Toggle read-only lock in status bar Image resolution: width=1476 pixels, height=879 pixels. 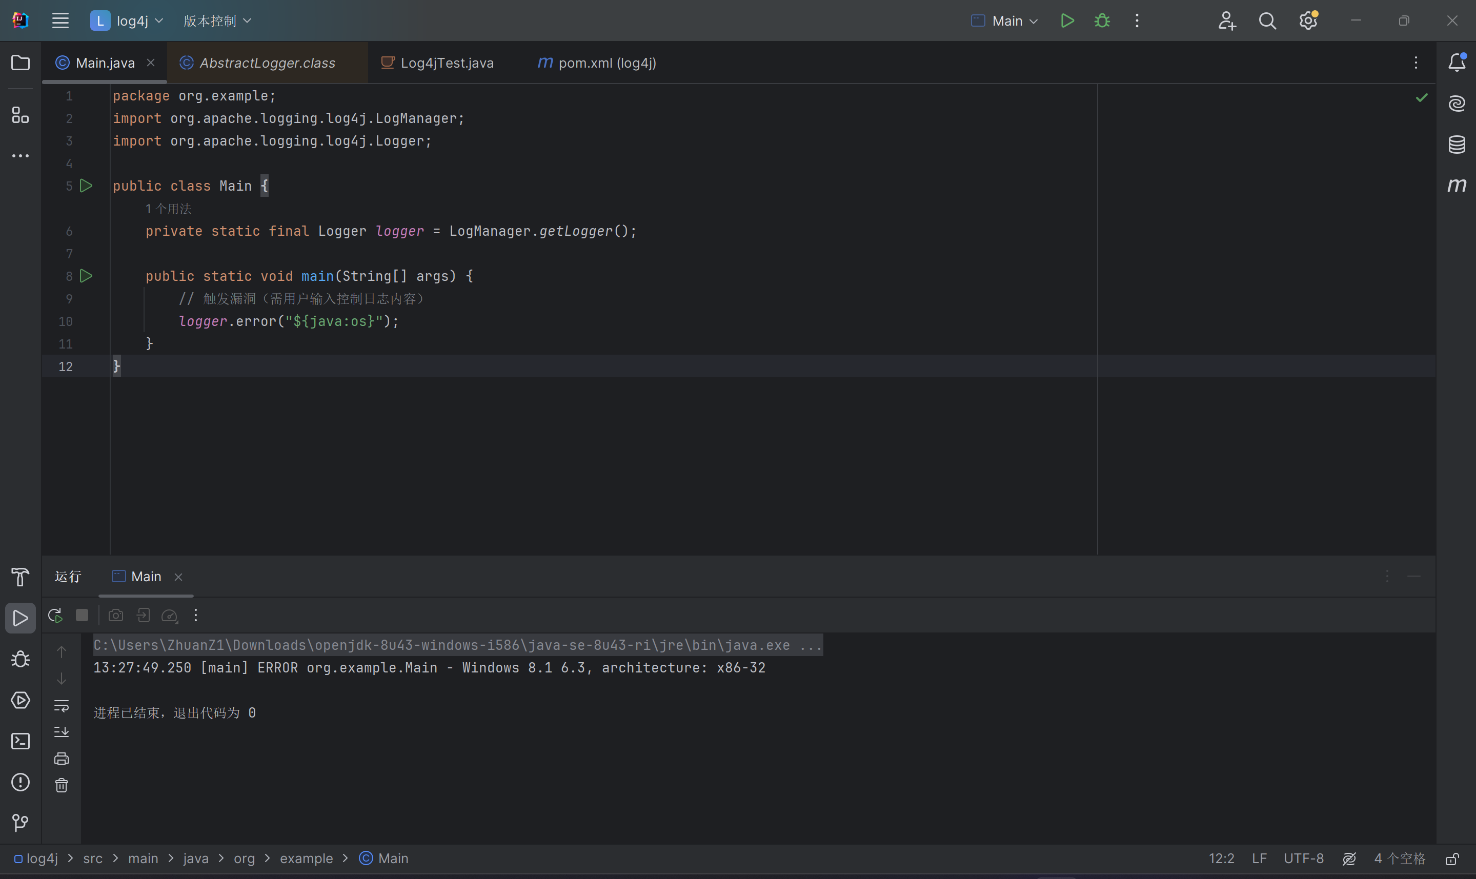pos(1452,859)
